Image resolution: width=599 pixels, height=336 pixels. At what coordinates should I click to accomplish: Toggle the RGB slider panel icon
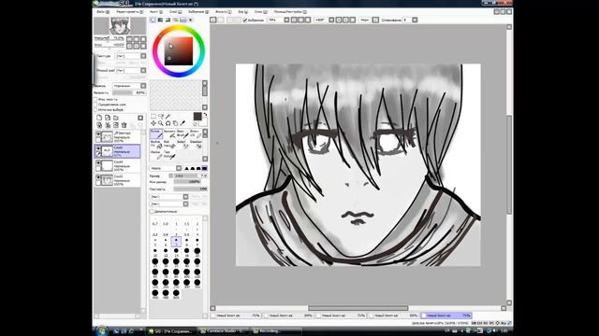click(x=160, y=20)
